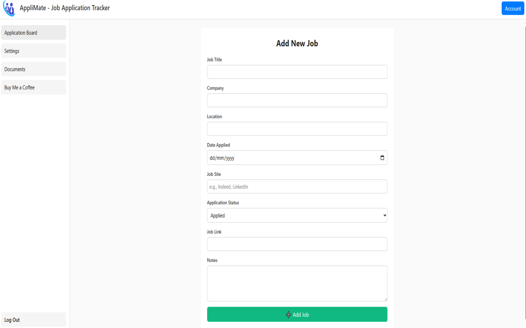Image resolution: width=526 pixels, height=328 pixels.
Task: Click the Location text field
Action: [297, 128]
